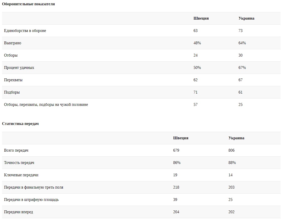
Task: Select the 'Передачи вперед' row label
Action: pyautogui.click(x=18, y=212)
